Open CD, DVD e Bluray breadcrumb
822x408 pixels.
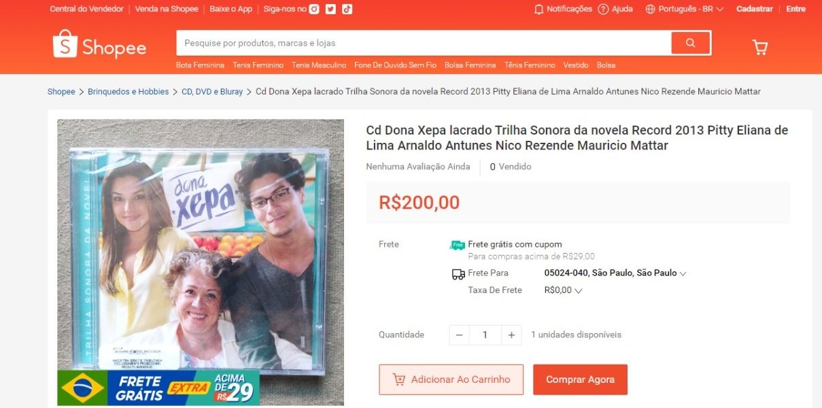tap(212, 92)
